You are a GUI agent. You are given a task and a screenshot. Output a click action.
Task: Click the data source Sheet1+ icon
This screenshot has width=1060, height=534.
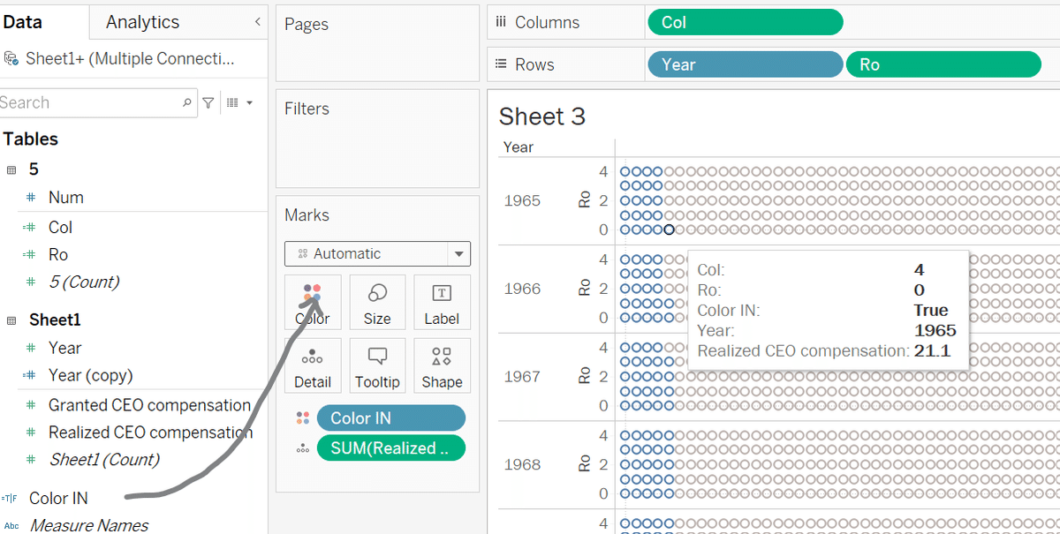(11, 59)
